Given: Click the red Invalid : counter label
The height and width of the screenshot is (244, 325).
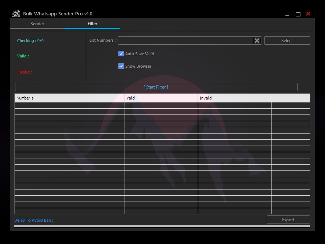Looking at the screenshot, I should coord(25,72).
